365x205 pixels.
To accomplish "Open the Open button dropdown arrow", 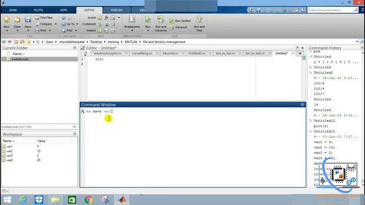I will [x=17, y=31].
